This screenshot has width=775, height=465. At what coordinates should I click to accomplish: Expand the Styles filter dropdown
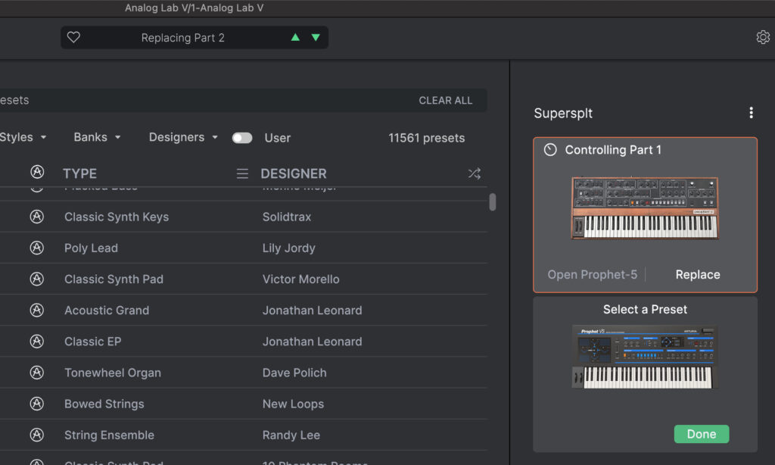click(23, 137)
